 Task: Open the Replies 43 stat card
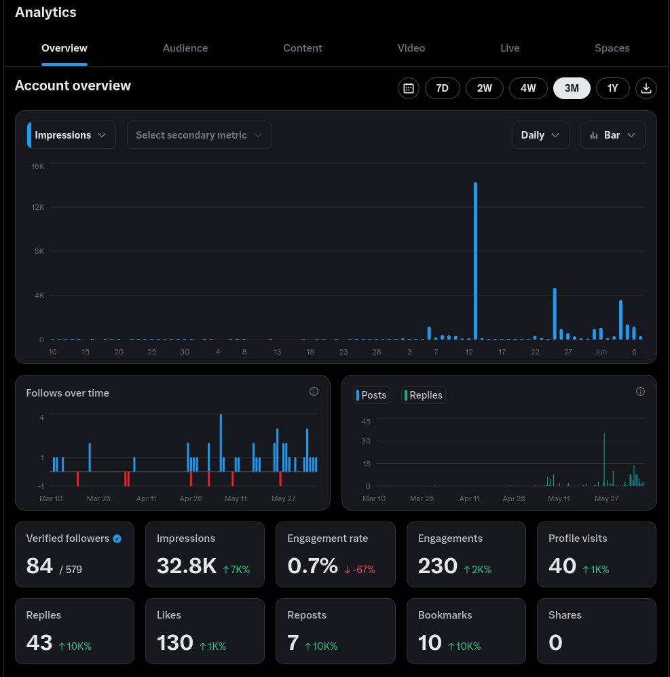coord(75,632)
